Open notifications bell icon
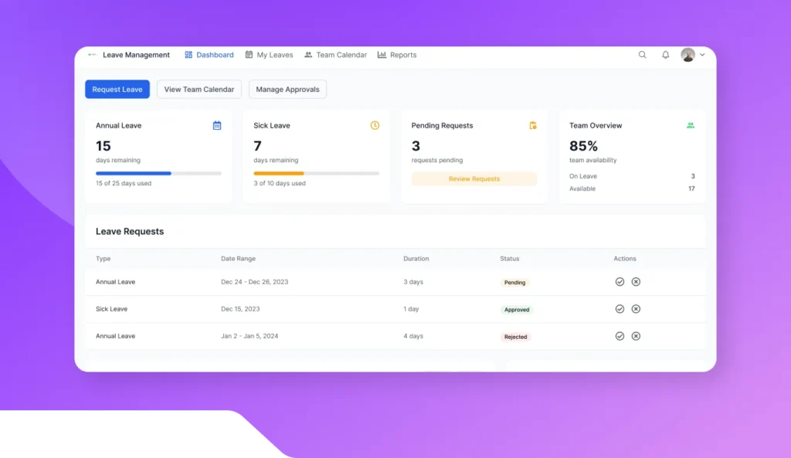The width and height of the screenshot is (791, 458). pyautogui.click(x=665, y=55)
